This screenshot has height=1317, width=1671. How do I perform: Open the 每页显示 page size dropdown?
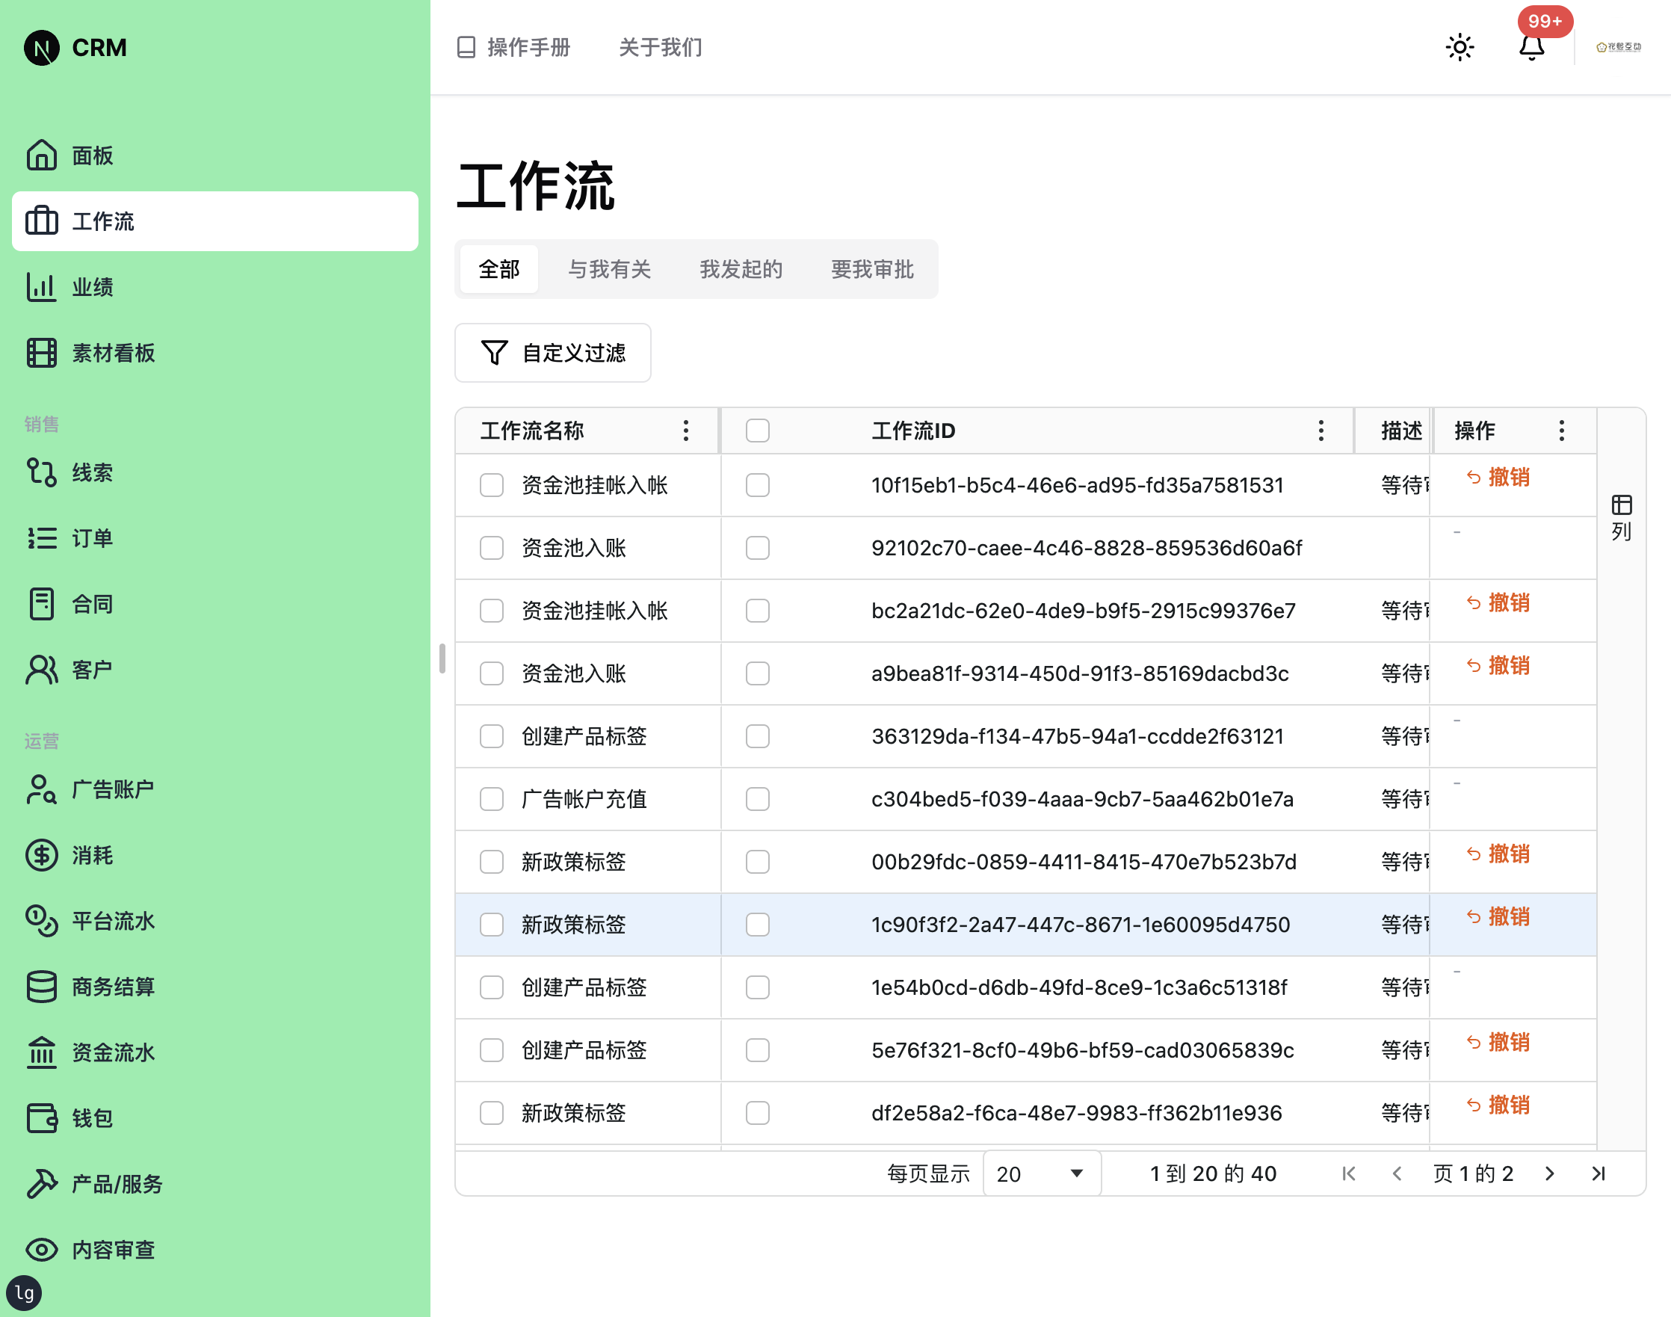1041,1173
